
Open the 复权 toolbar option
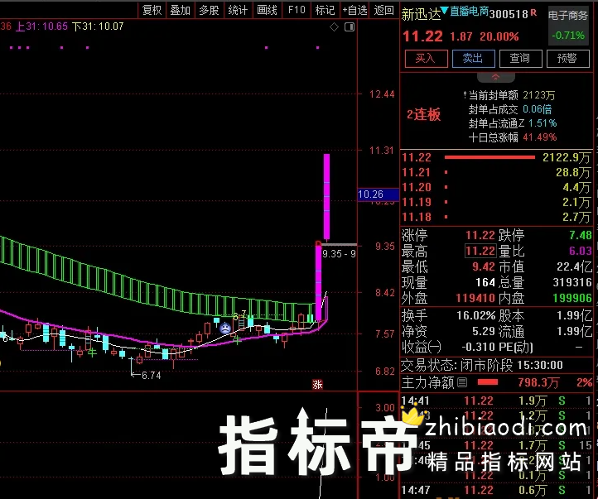[x=152, y=10]
